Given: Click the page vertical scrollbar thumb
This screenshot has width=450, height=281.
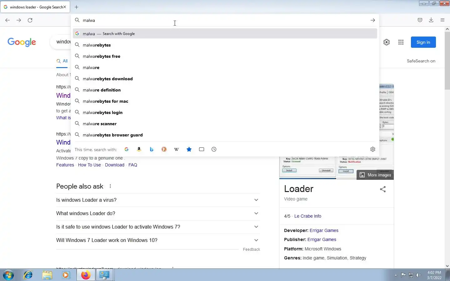Looking at the screenshot, I should click(447, 61).
